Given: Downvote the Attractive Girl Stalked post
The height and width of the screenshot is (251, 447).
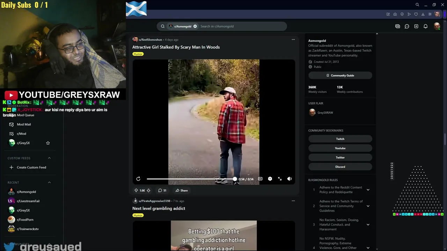Looking at the screenshot, I should (148, 190).
